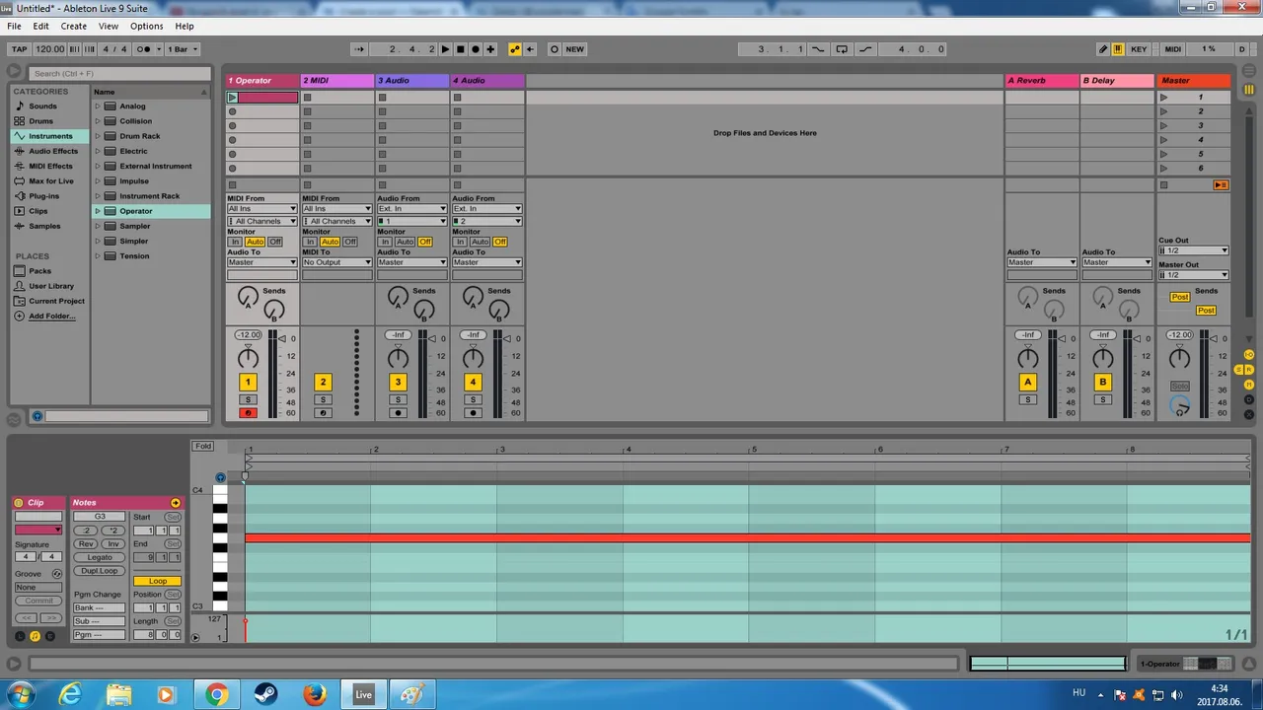Enable the MIDI editor headphone preview
The width and height of the screenshot is (1263, 710).
pyautogui.click(x=220, y=477)
